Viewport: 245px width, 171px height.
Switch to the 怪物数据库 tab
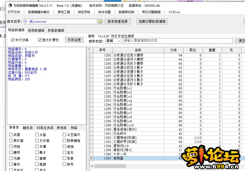click(36, 30)
